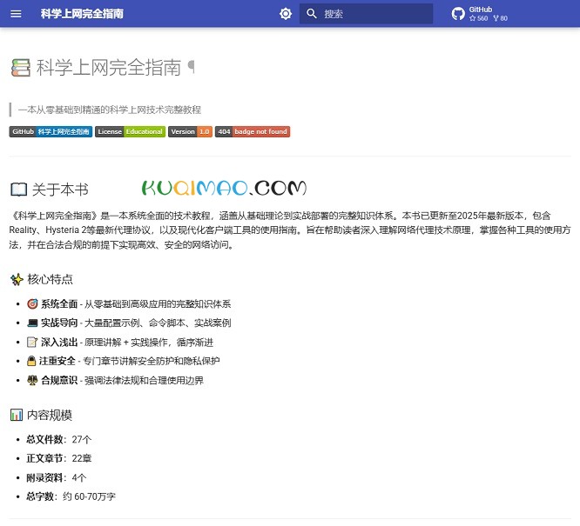This screenshot has width=580, height=526.
Task: Open the GitHub repository link
Action: click(x=479, y=14)
